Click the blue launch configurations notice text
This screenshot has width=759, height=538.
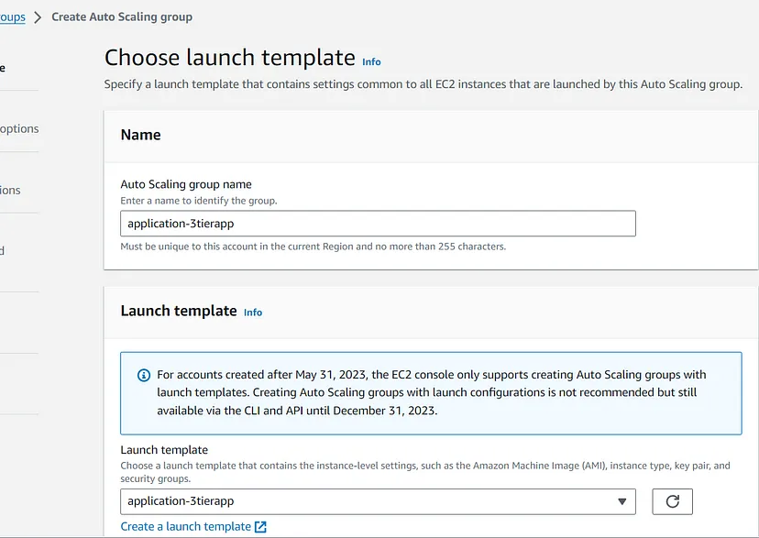431,392
